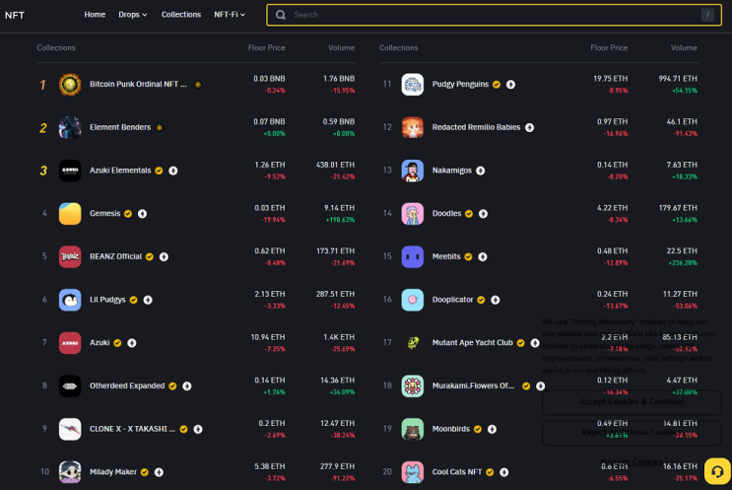Open the Azuki Elementals collection link

coord(120,170)
